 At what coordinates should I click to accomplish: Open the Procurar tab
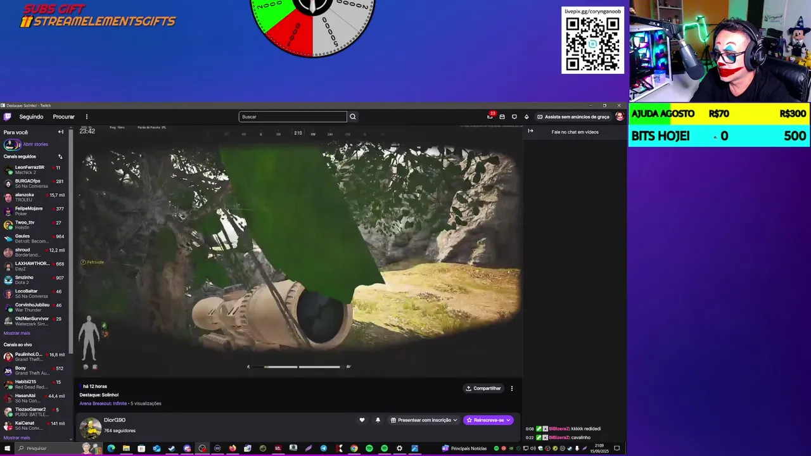click(x=63, y=117)
